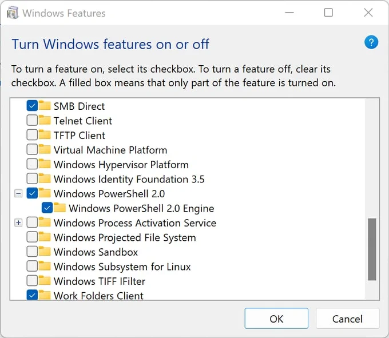The width and height of the screenshot is (389, 338).
Task: Uncheck the Work Folders Client checkbox
Action: point(32,295)
